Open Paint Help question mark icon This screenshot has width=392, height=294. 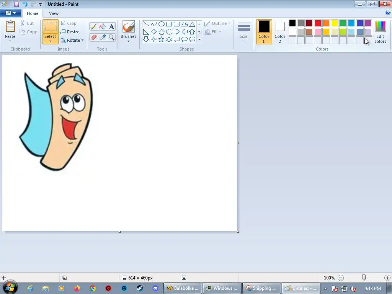point(388,13)
